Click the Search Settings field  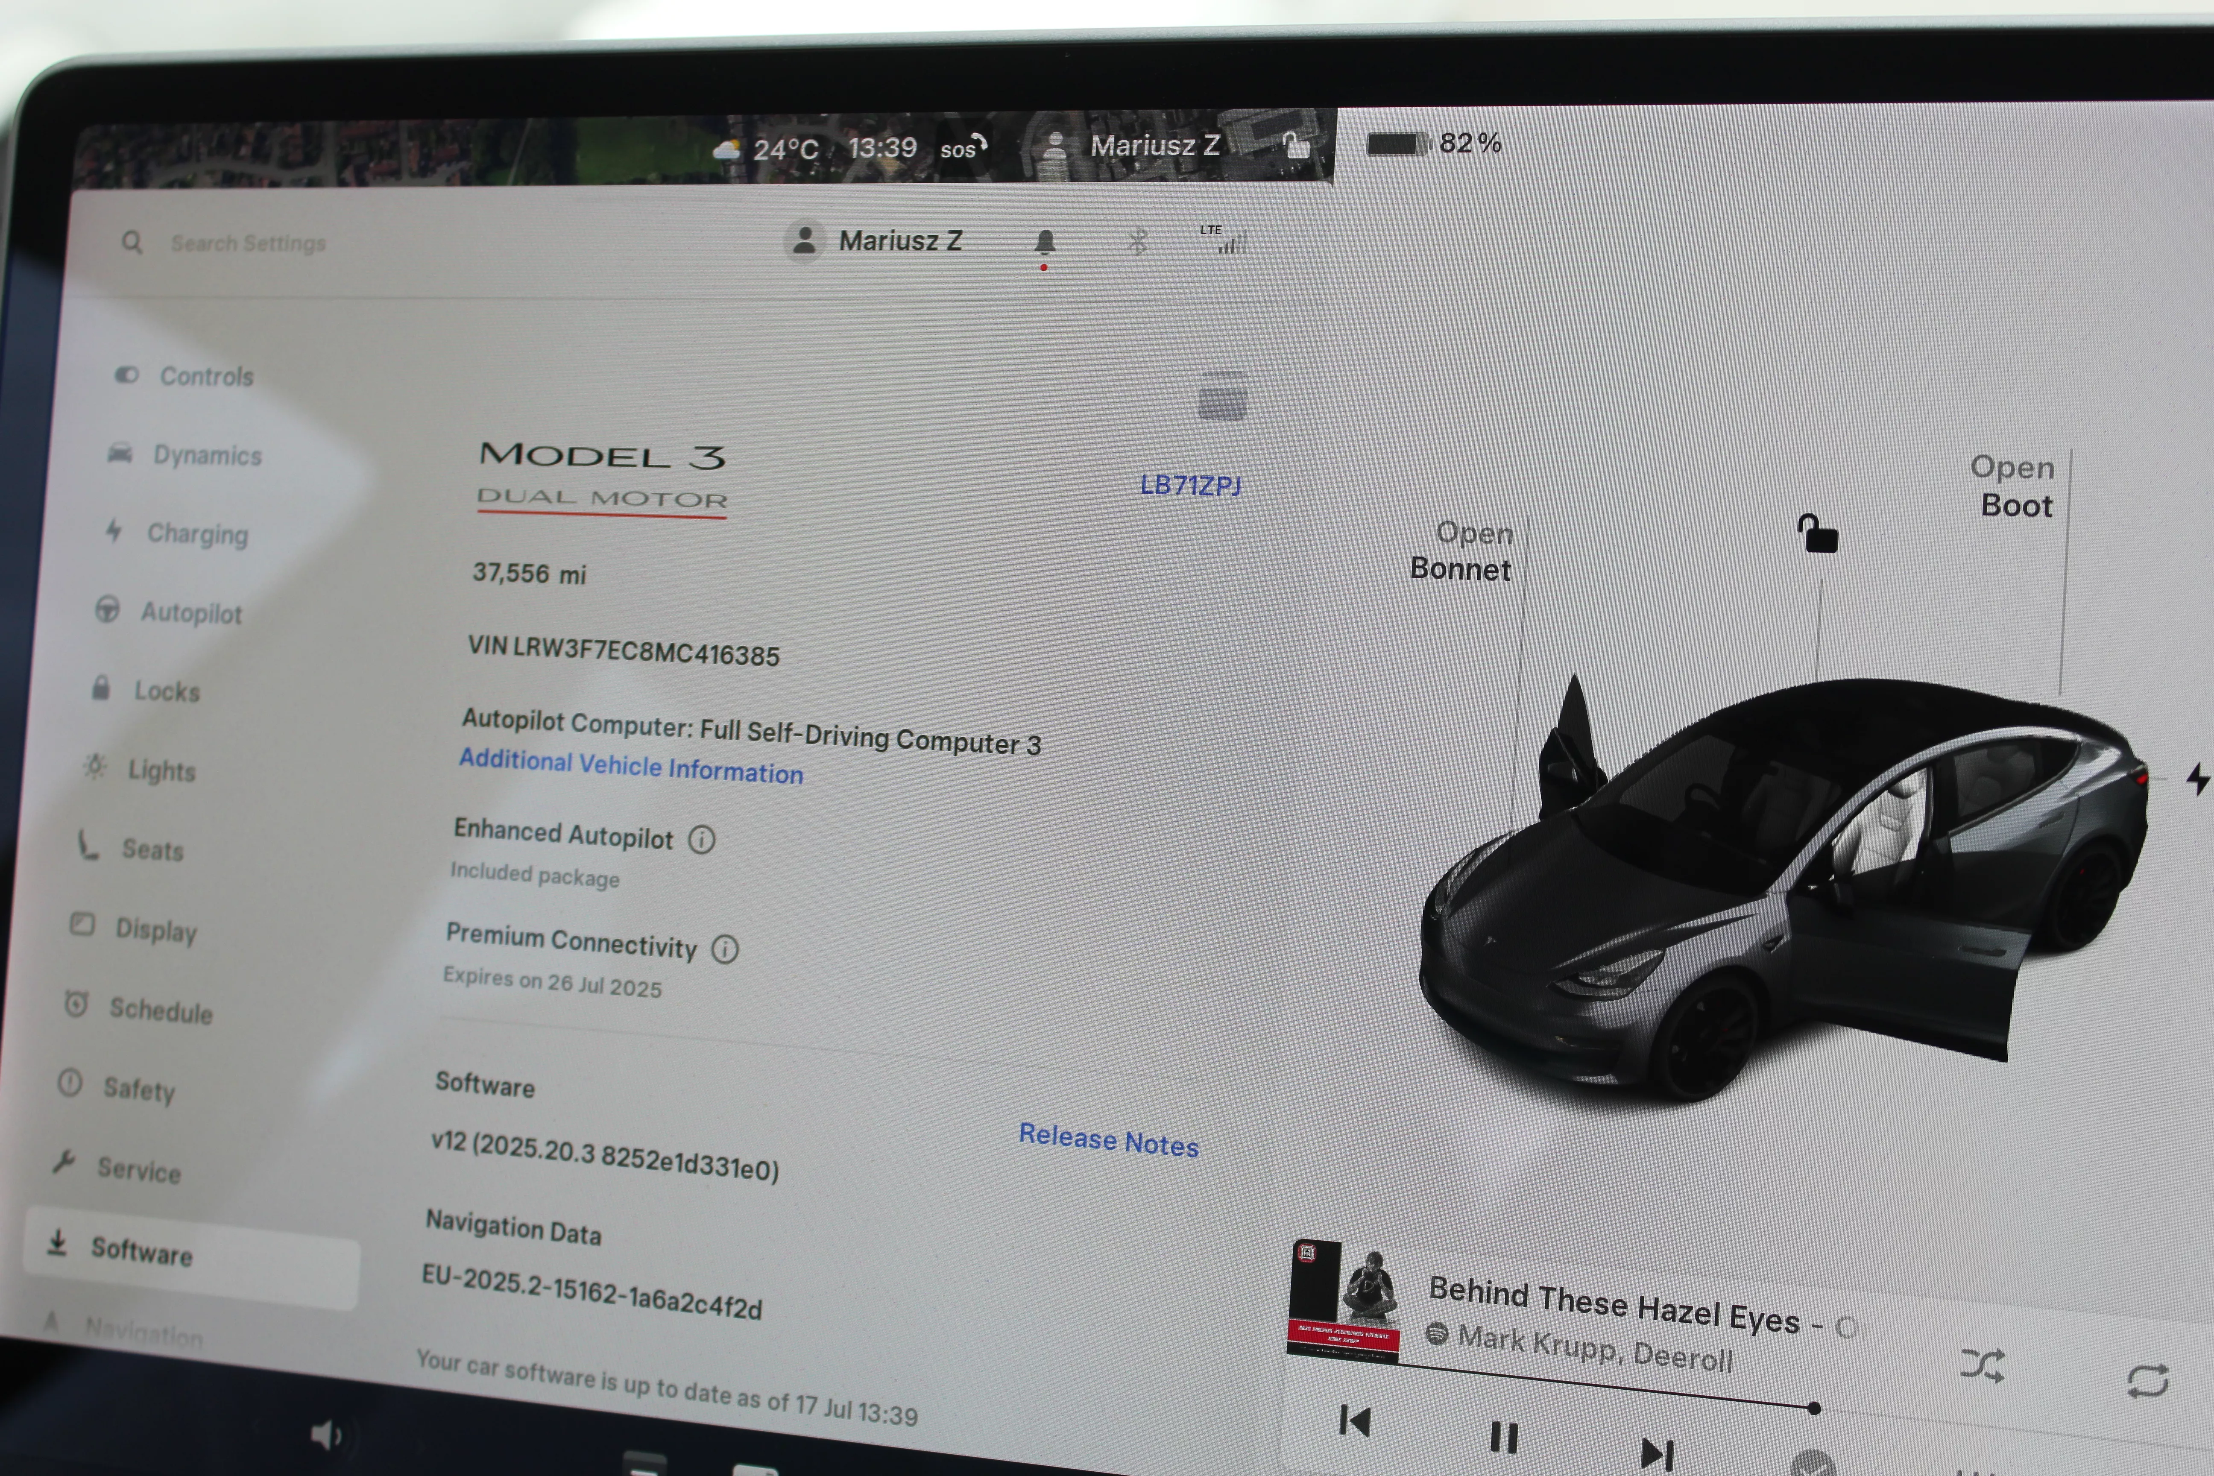pos(248,244)
